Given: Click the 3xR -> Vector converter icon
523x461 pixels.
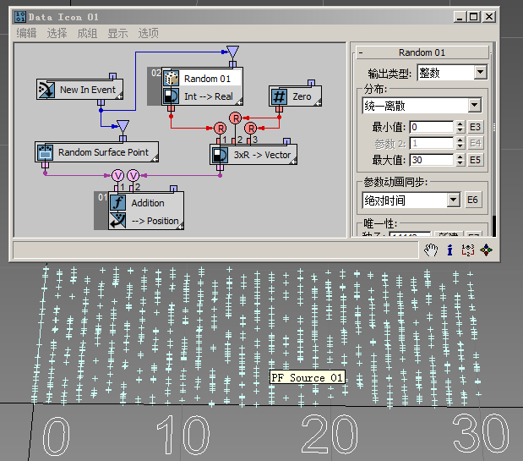Looking at the screenshot, I should pyautogui.click(x=220, y=156).
